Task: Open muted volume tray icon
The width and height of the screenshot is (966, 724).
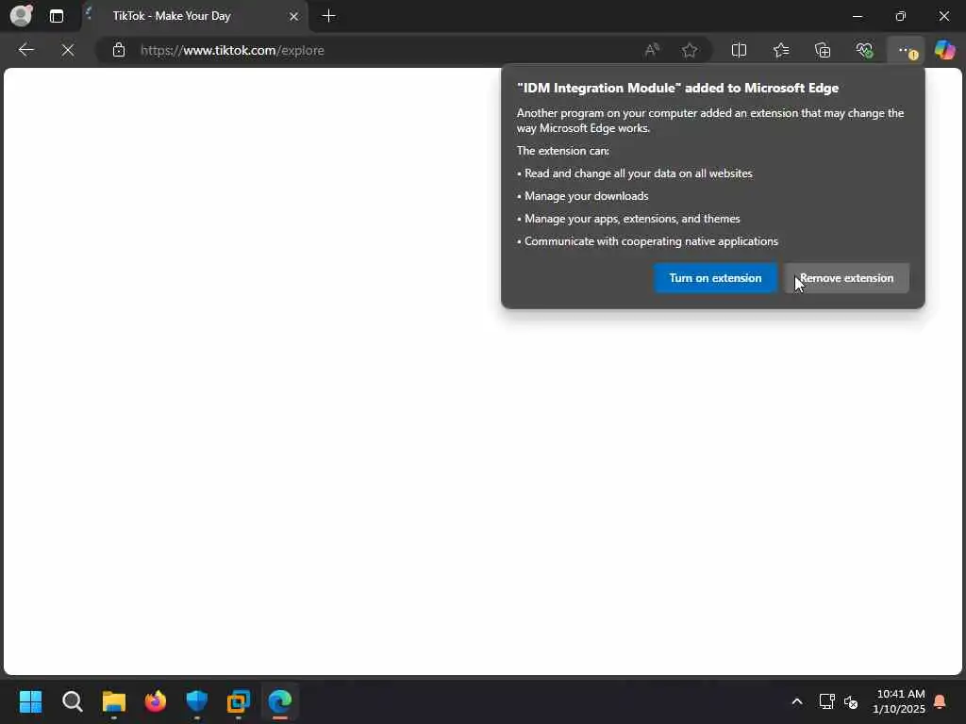Action: pos(851,701)
